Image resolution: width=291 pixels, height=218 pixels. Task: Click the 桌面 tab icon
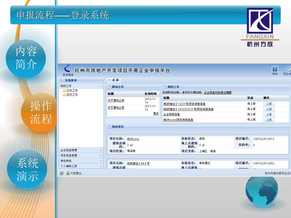[x=109, y=80]
